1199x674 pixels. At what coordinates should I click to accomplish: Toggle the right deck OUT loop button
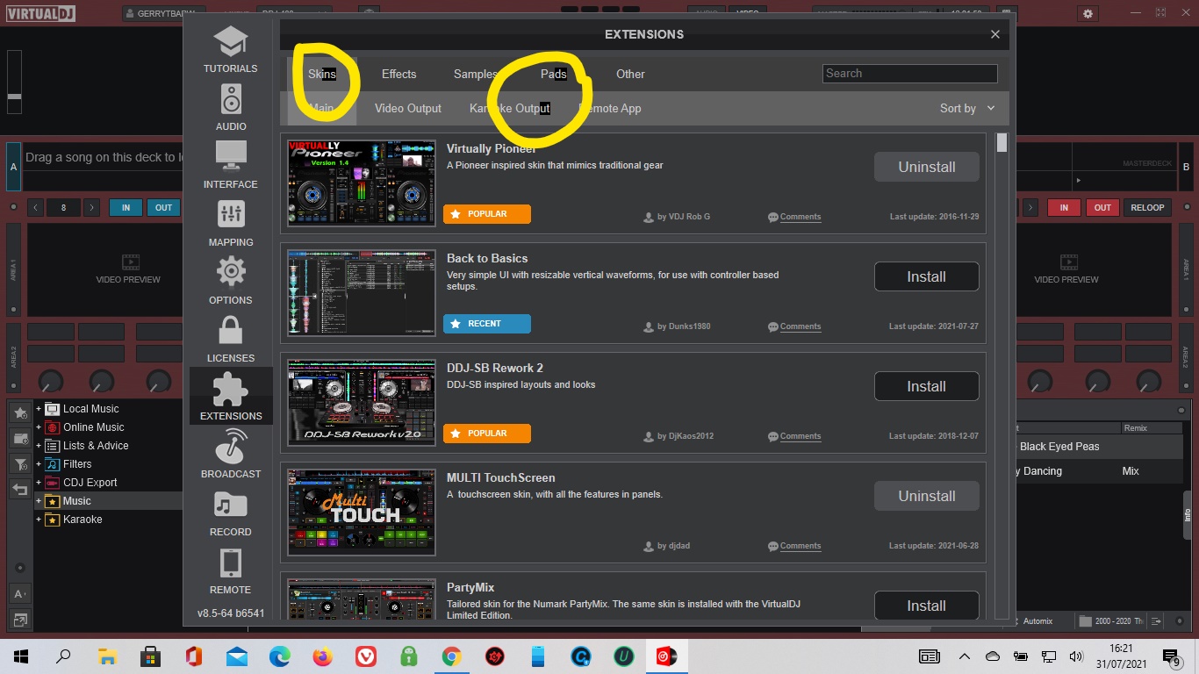(1102, 208)
